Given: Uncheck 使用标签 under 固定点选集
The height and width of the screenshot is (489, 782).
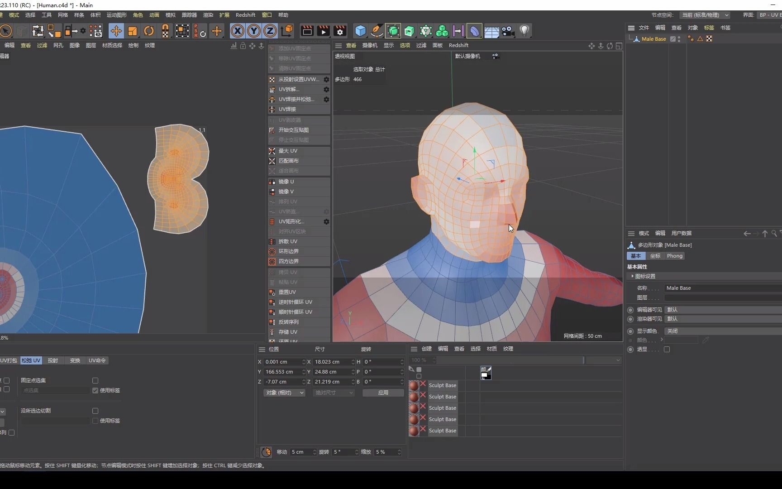Looking at the screenshot, I should 95,390.
